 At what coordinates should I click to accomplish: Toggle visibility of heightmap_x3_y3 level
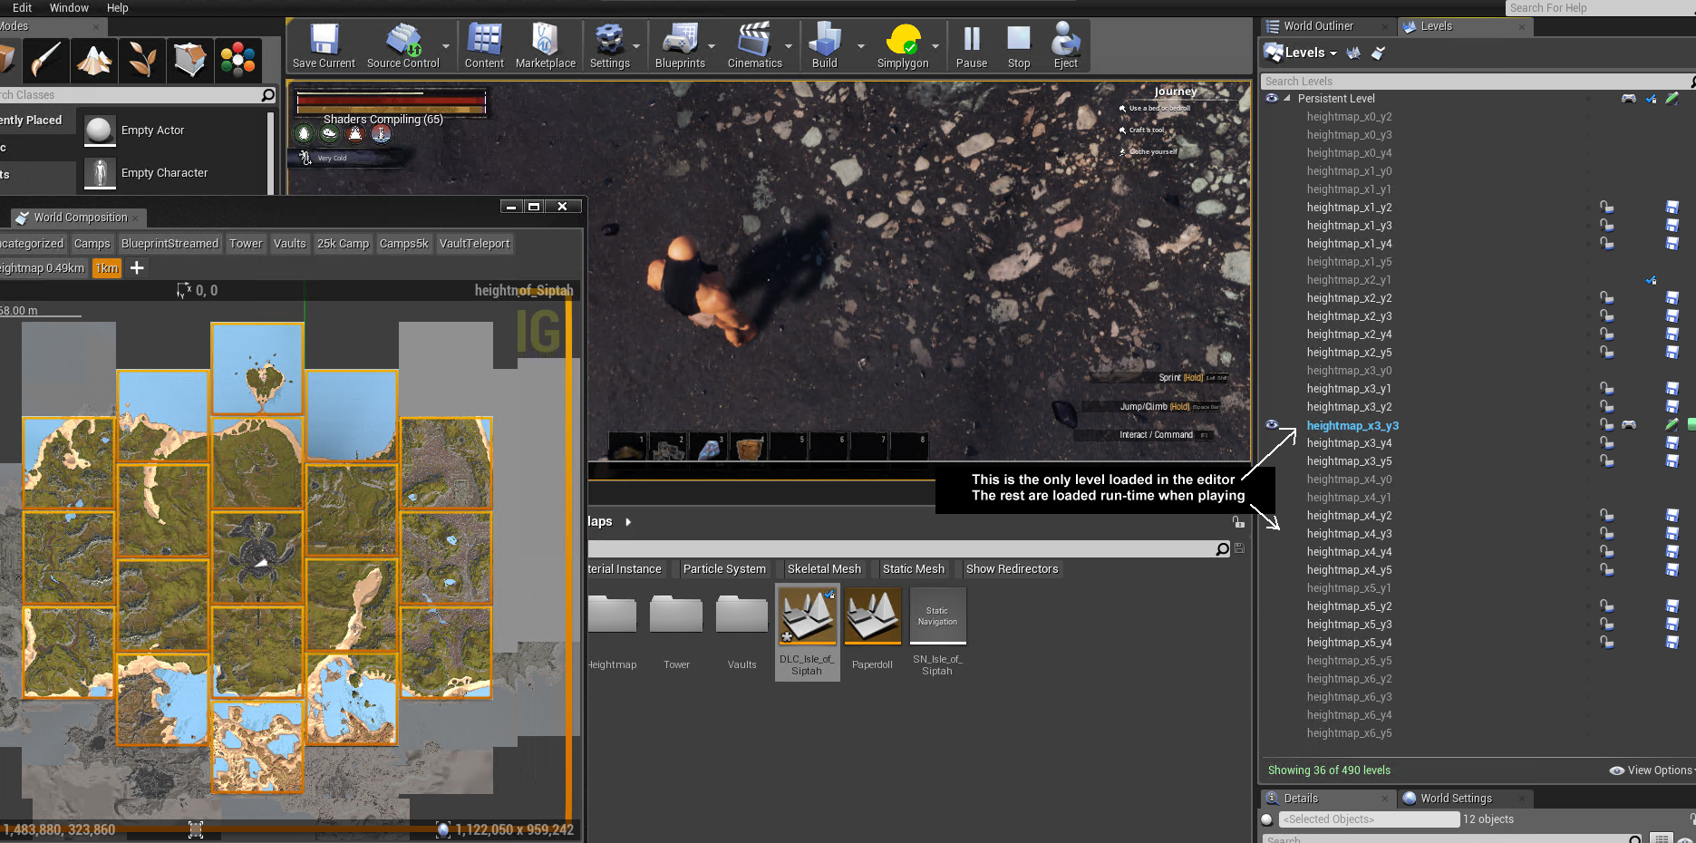(x=1272, y=424)
